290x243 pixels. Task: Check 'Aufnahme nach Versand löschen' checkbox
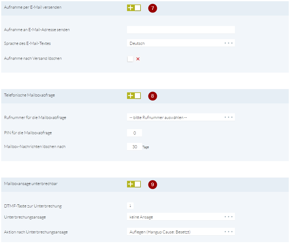130,59
